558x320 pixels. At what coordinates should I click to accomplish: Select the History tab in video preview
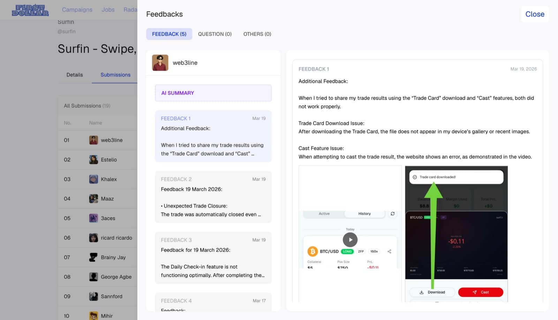point(364,214)
